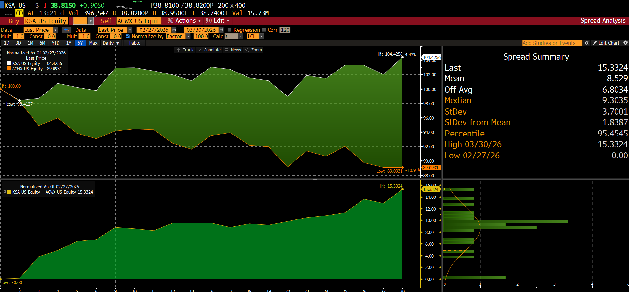The image size is (629, 292).
Task: Collapse panel with double-chevron icon
Action: click(586, 43)
